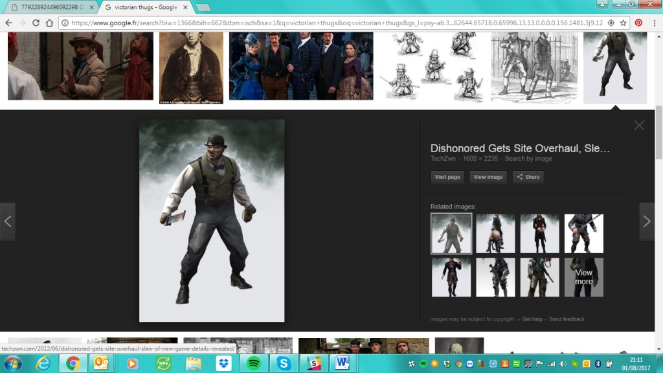Image resolution: width=663 pixels, height=373 pixels.
Task: Reload the Google search page
Action: tap(36, 23)
